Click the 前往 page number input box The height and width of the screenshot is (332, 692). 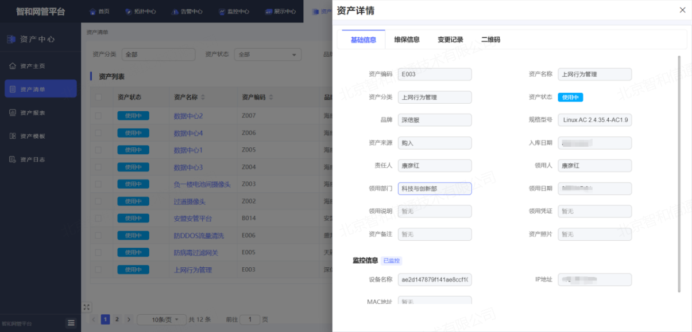(250, 319)
